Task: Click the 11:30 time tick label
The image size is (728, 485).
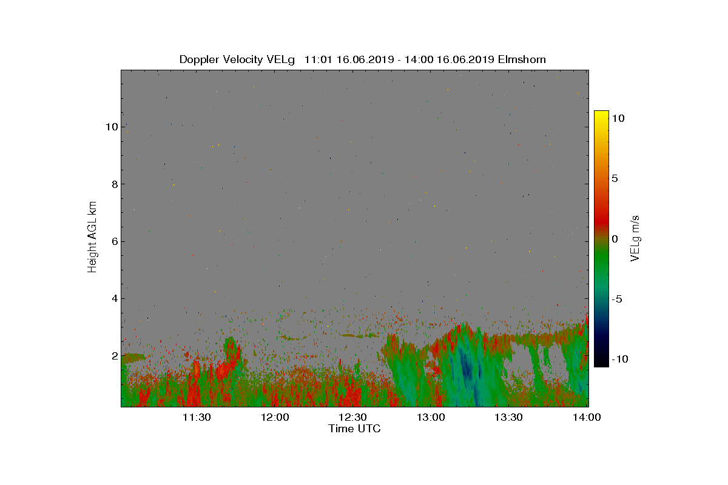Action: (x=197, y=417)
